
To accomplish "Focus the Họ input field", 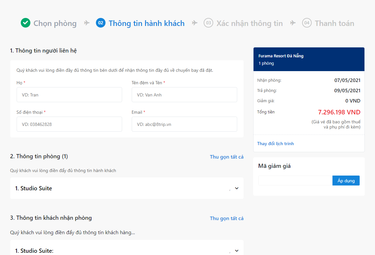I will pyautogui.click(x=69, y=95).
